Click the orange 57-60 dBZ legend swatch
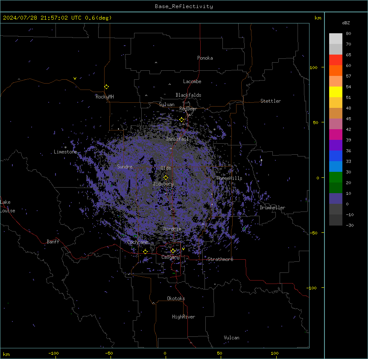368x359 pixels. click(x=336, y=70)
